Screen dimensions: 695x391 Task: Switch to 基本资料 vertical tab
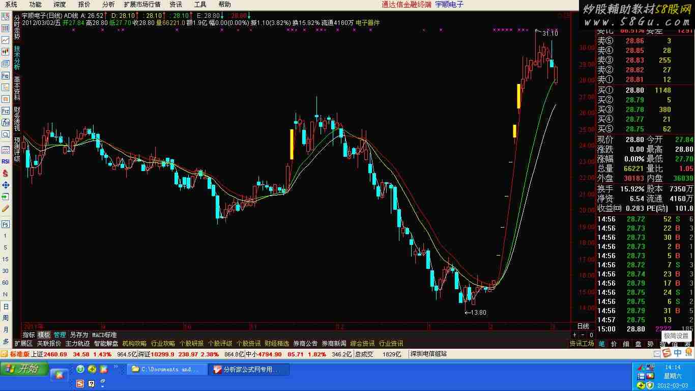click(17, 89)
